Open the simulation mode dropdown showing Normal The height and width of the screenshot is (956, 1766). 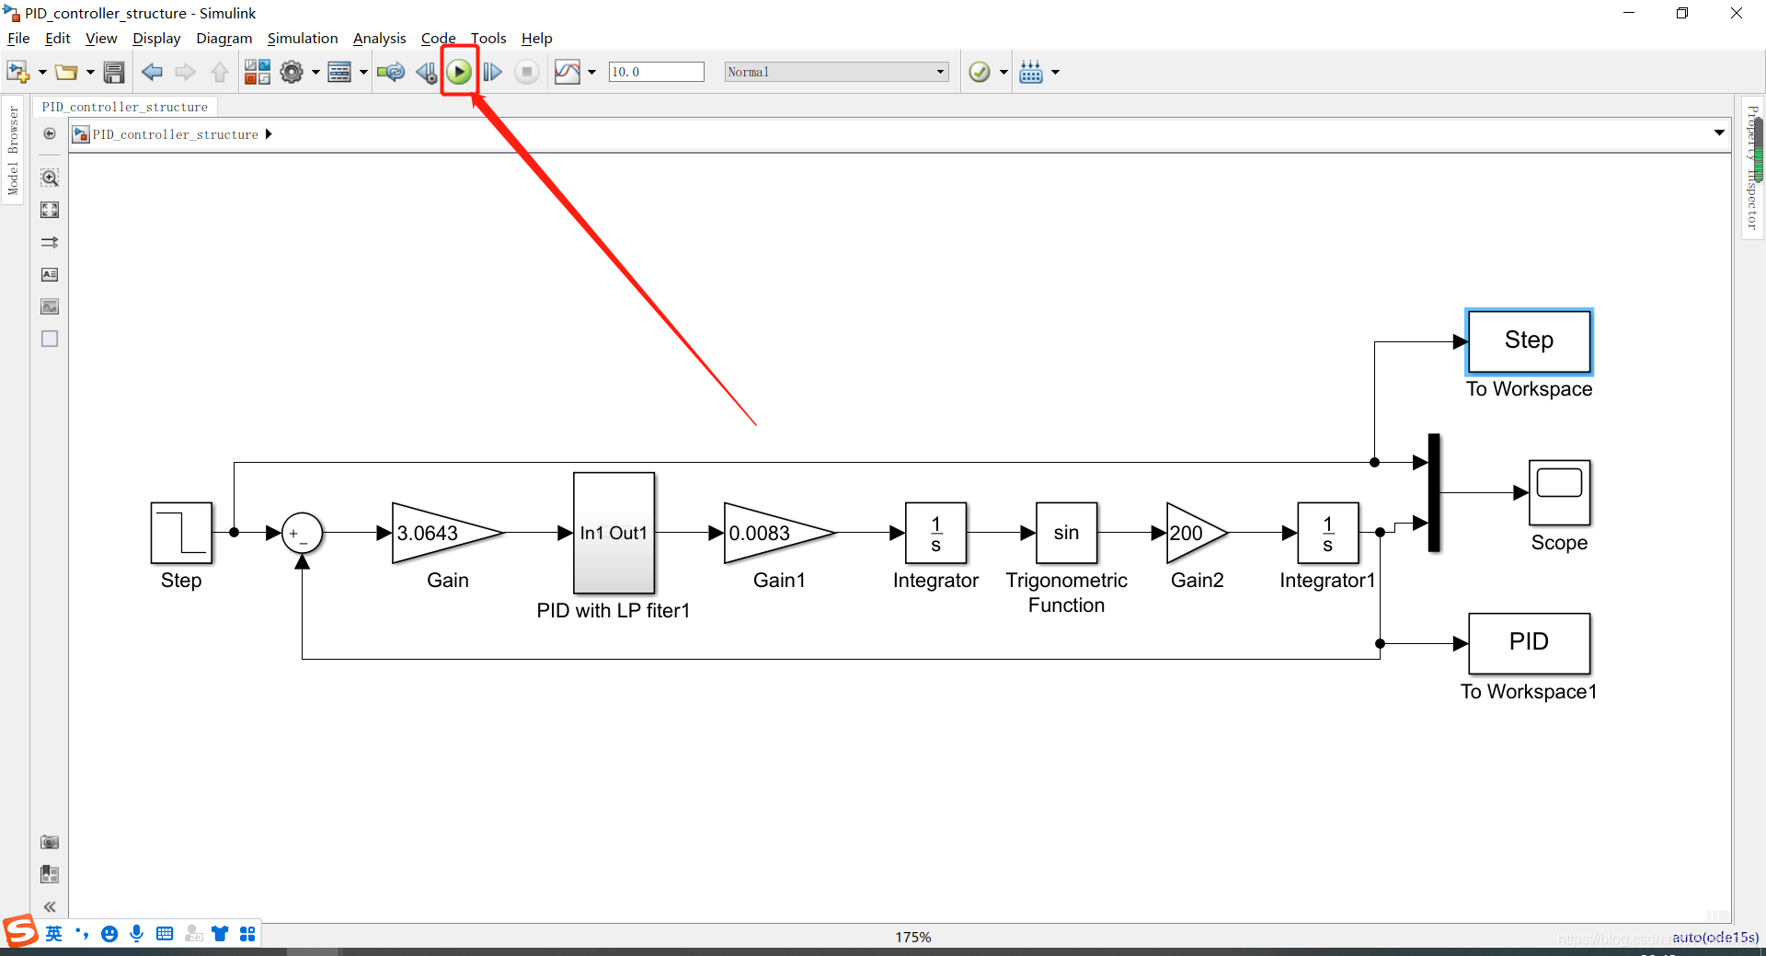pyautogui.click(x=939, y=71)
